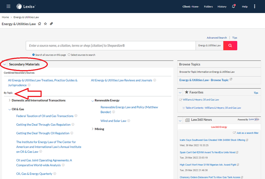The height and width of the screenshot is (179, 265).
Task: Open Energy & Utilities Law - Browse Topic
Action: point(204,80)
